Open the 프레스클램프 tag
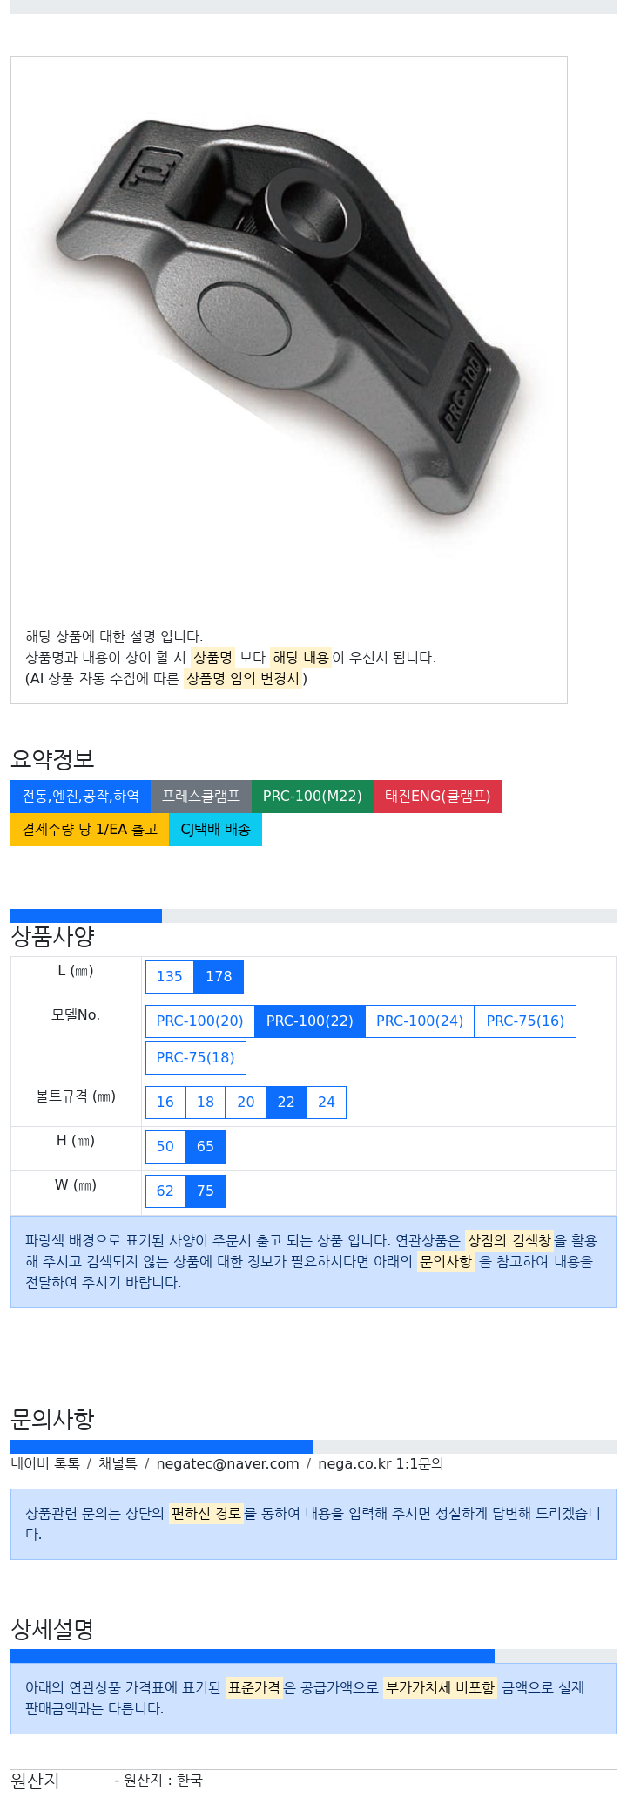Viewport: 627px width, 1798px height. (x=201, y=797)
